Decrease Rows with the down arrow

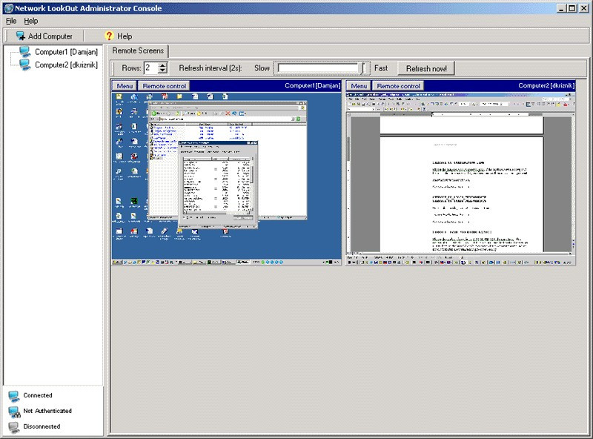click(x=162, y=70)
